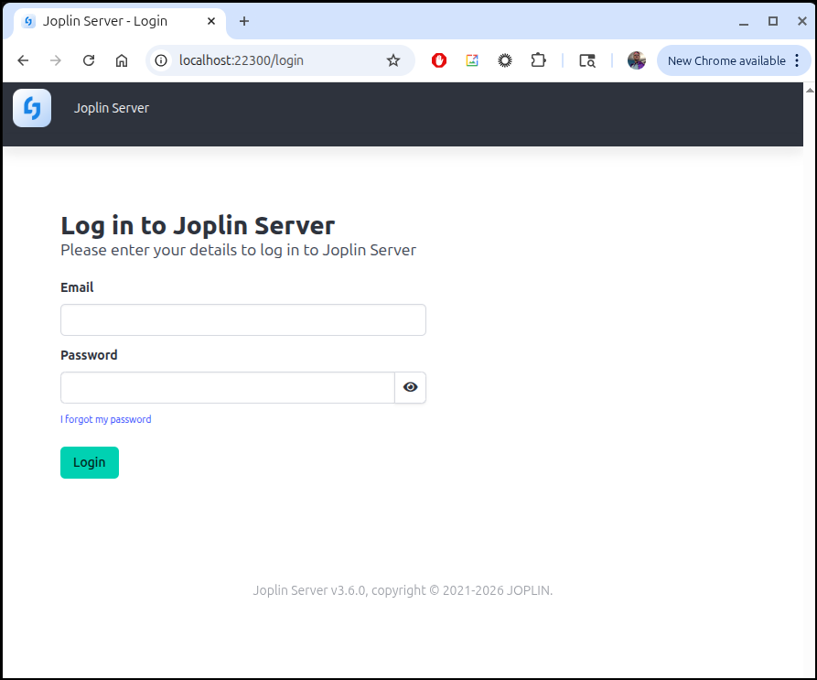Click the localhost:22300/login address bar

coord(274,60)
